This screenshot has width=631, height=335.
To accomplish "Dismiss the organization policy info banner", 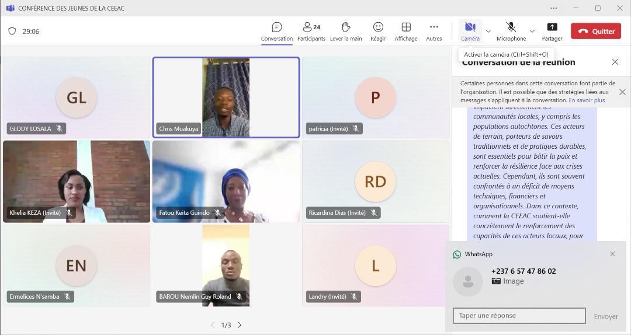I will (x=622, y=92).
